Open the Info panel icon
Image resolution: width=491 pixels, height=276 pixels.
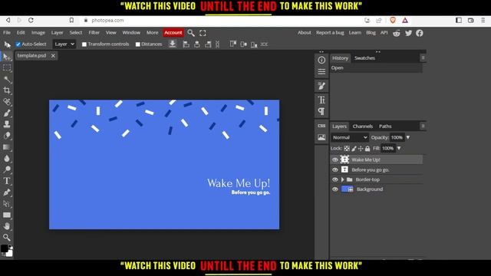(321, 60)
